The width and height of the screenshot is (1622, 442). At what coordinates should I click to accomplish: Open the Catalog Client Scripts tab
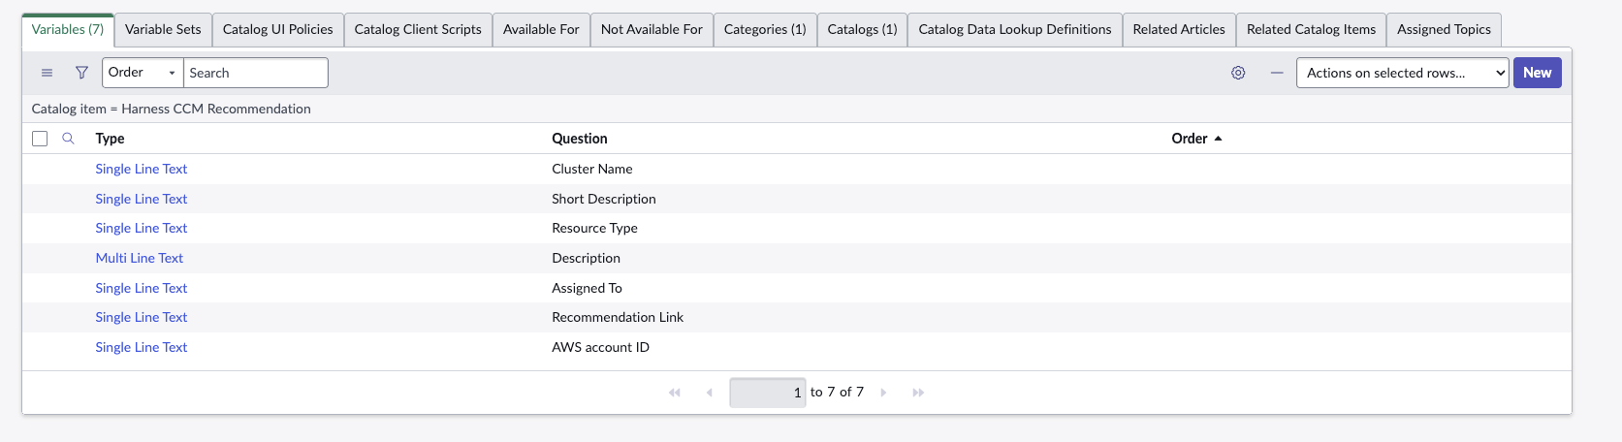pos(418,29)
